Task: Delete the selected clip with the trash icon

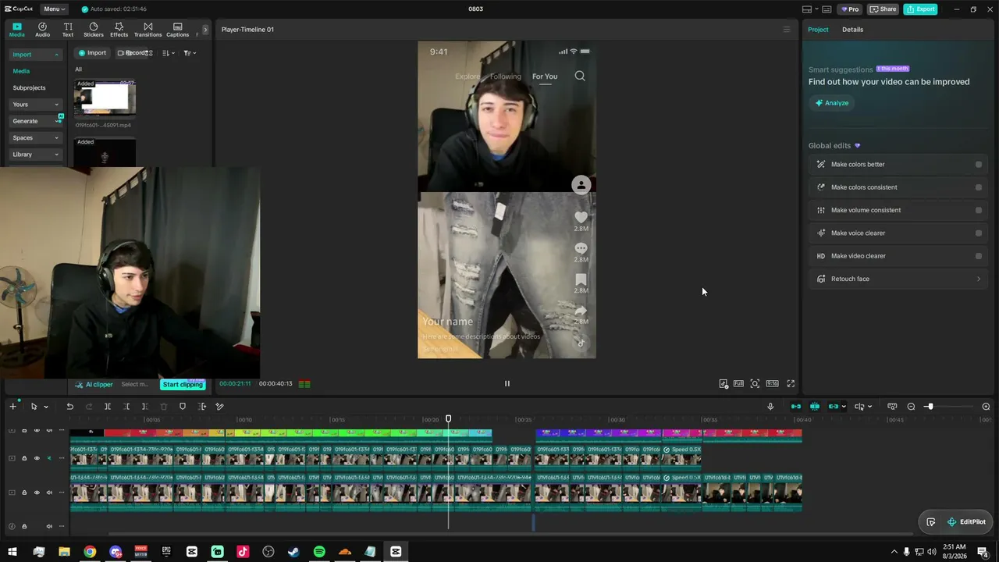Action: click(x=164, y=407)
